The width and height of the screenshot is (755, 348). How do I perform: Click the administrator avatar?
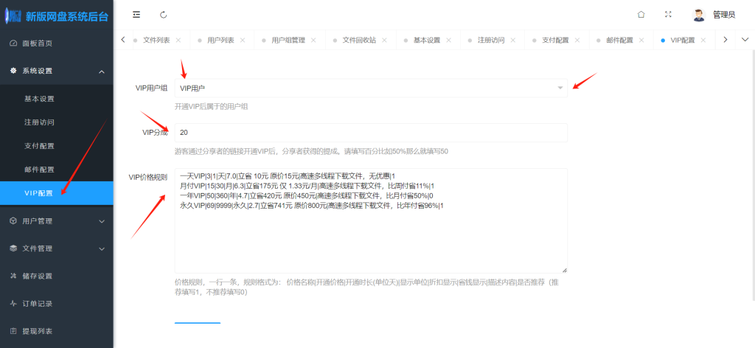[x=699, y=15]
